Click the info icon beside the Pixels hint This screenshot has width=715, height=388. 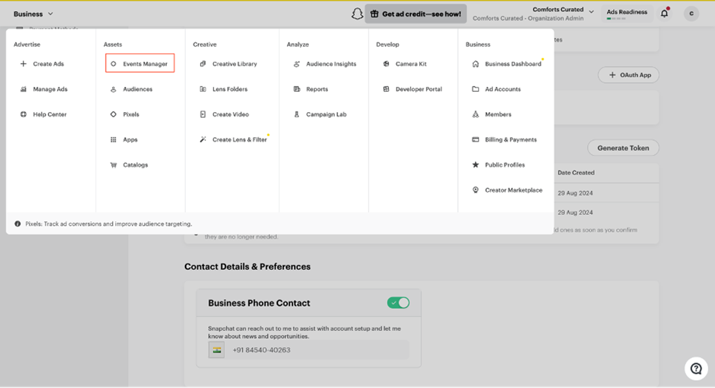point(17,224)
